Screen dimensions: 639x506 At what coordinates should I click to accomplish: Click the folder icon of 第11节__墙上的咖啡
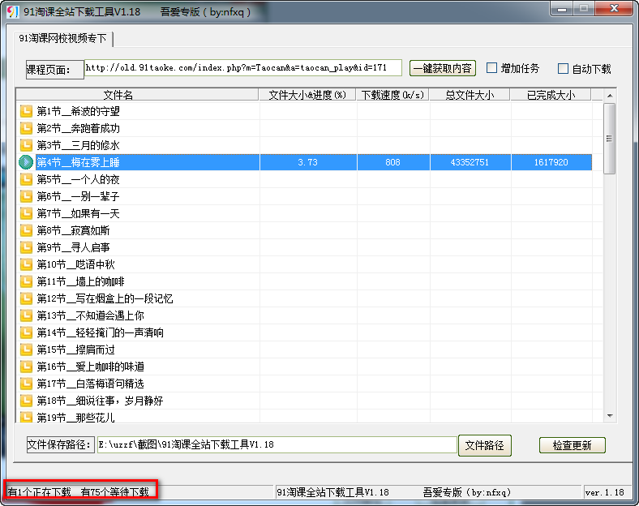pyautogui.click(x=26, y=281)
